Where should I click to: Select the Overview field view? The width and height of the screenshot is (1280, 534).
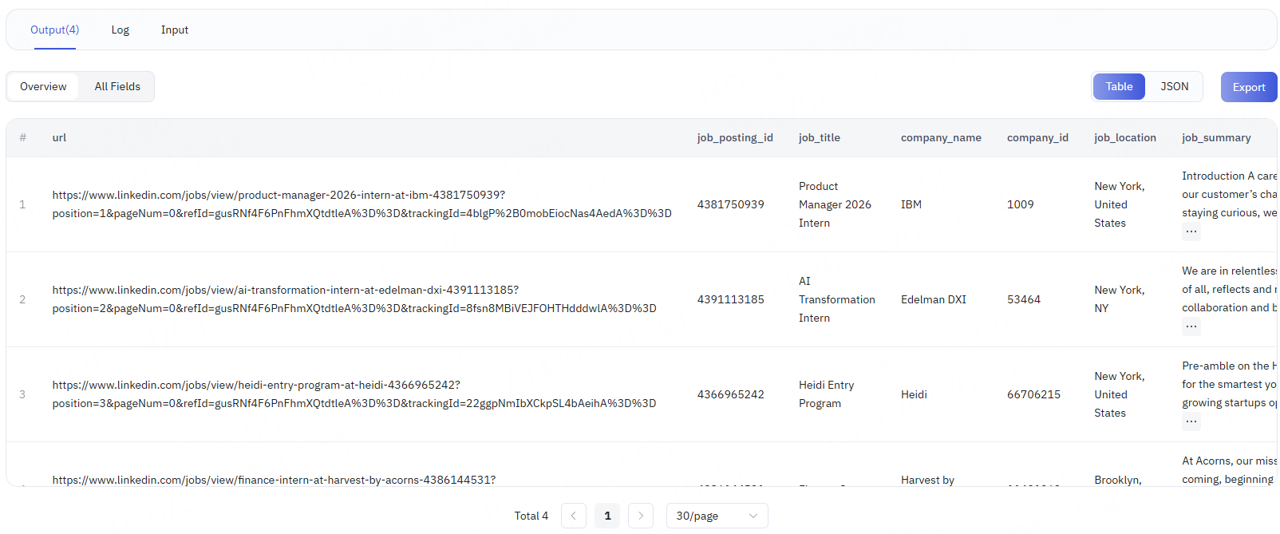(x=43, y=86)
